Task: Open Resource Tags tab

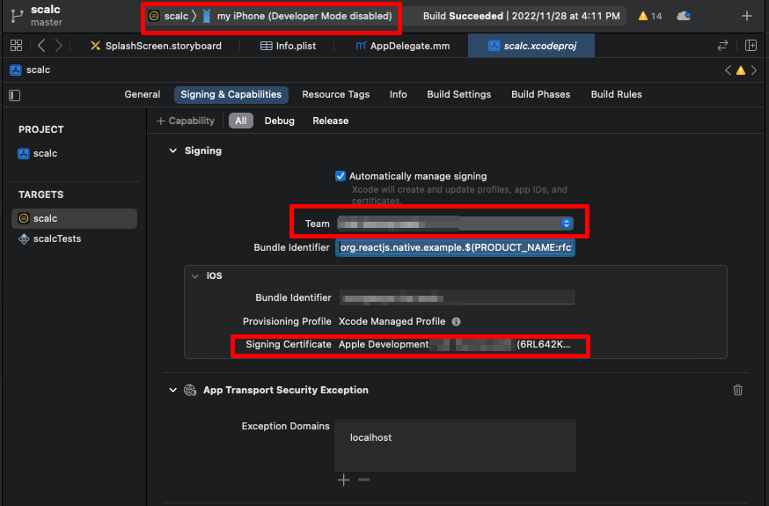Action: pos(335,94)
